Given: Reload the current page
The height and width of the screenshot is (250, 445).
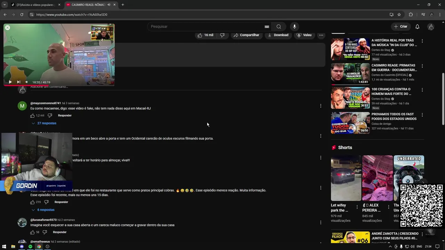Looking at the screenshot, I should (22, 15).
